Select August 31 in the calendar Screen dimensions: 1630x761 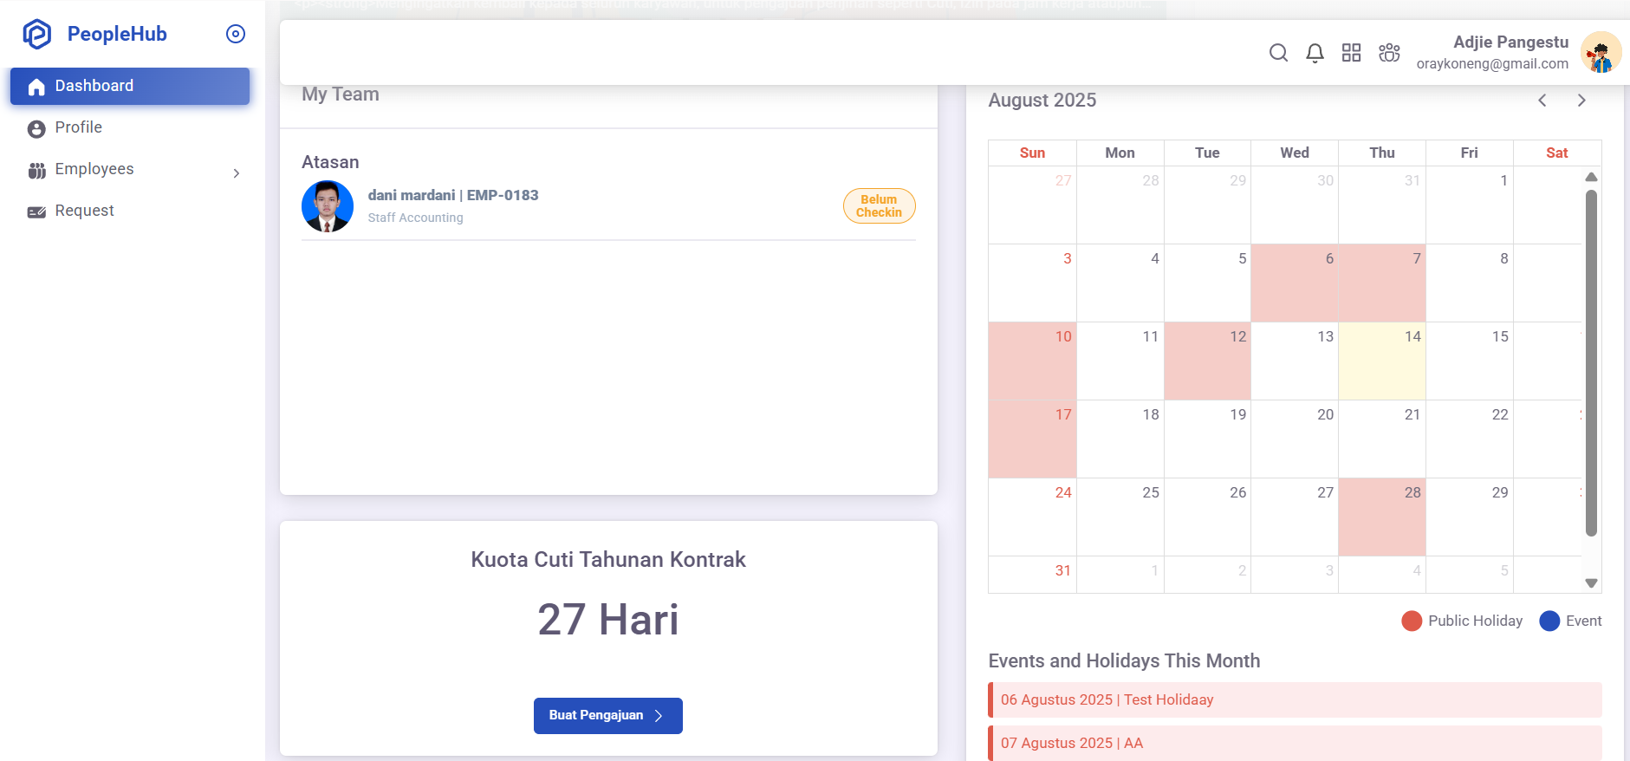pyautogui.click(x=1032, y=574)
